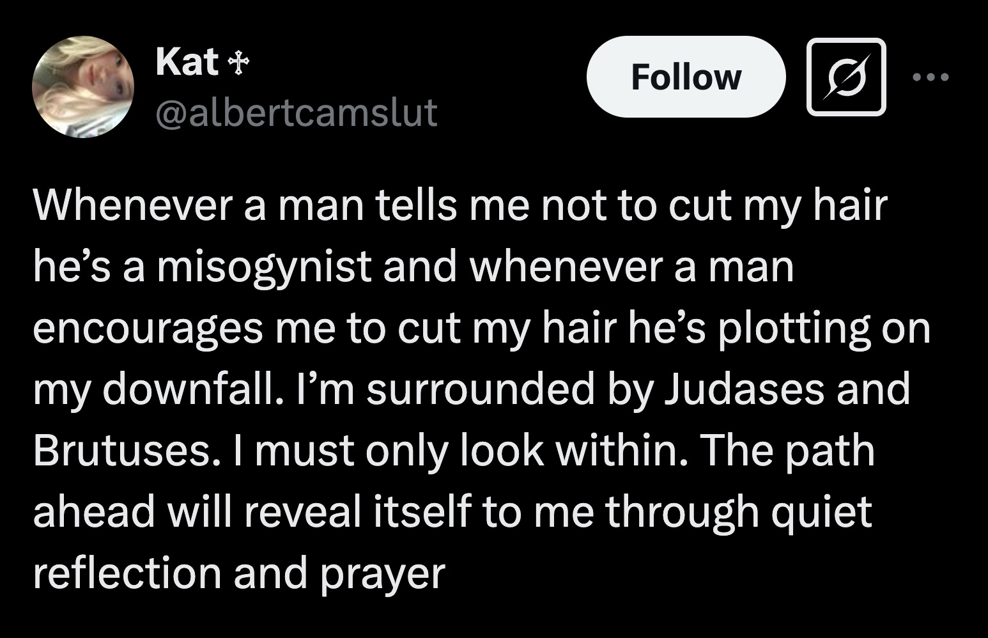The width and height of the screenshot is (988, 638).
Task: Open the Kat display name profile
Action: (187, 63)
